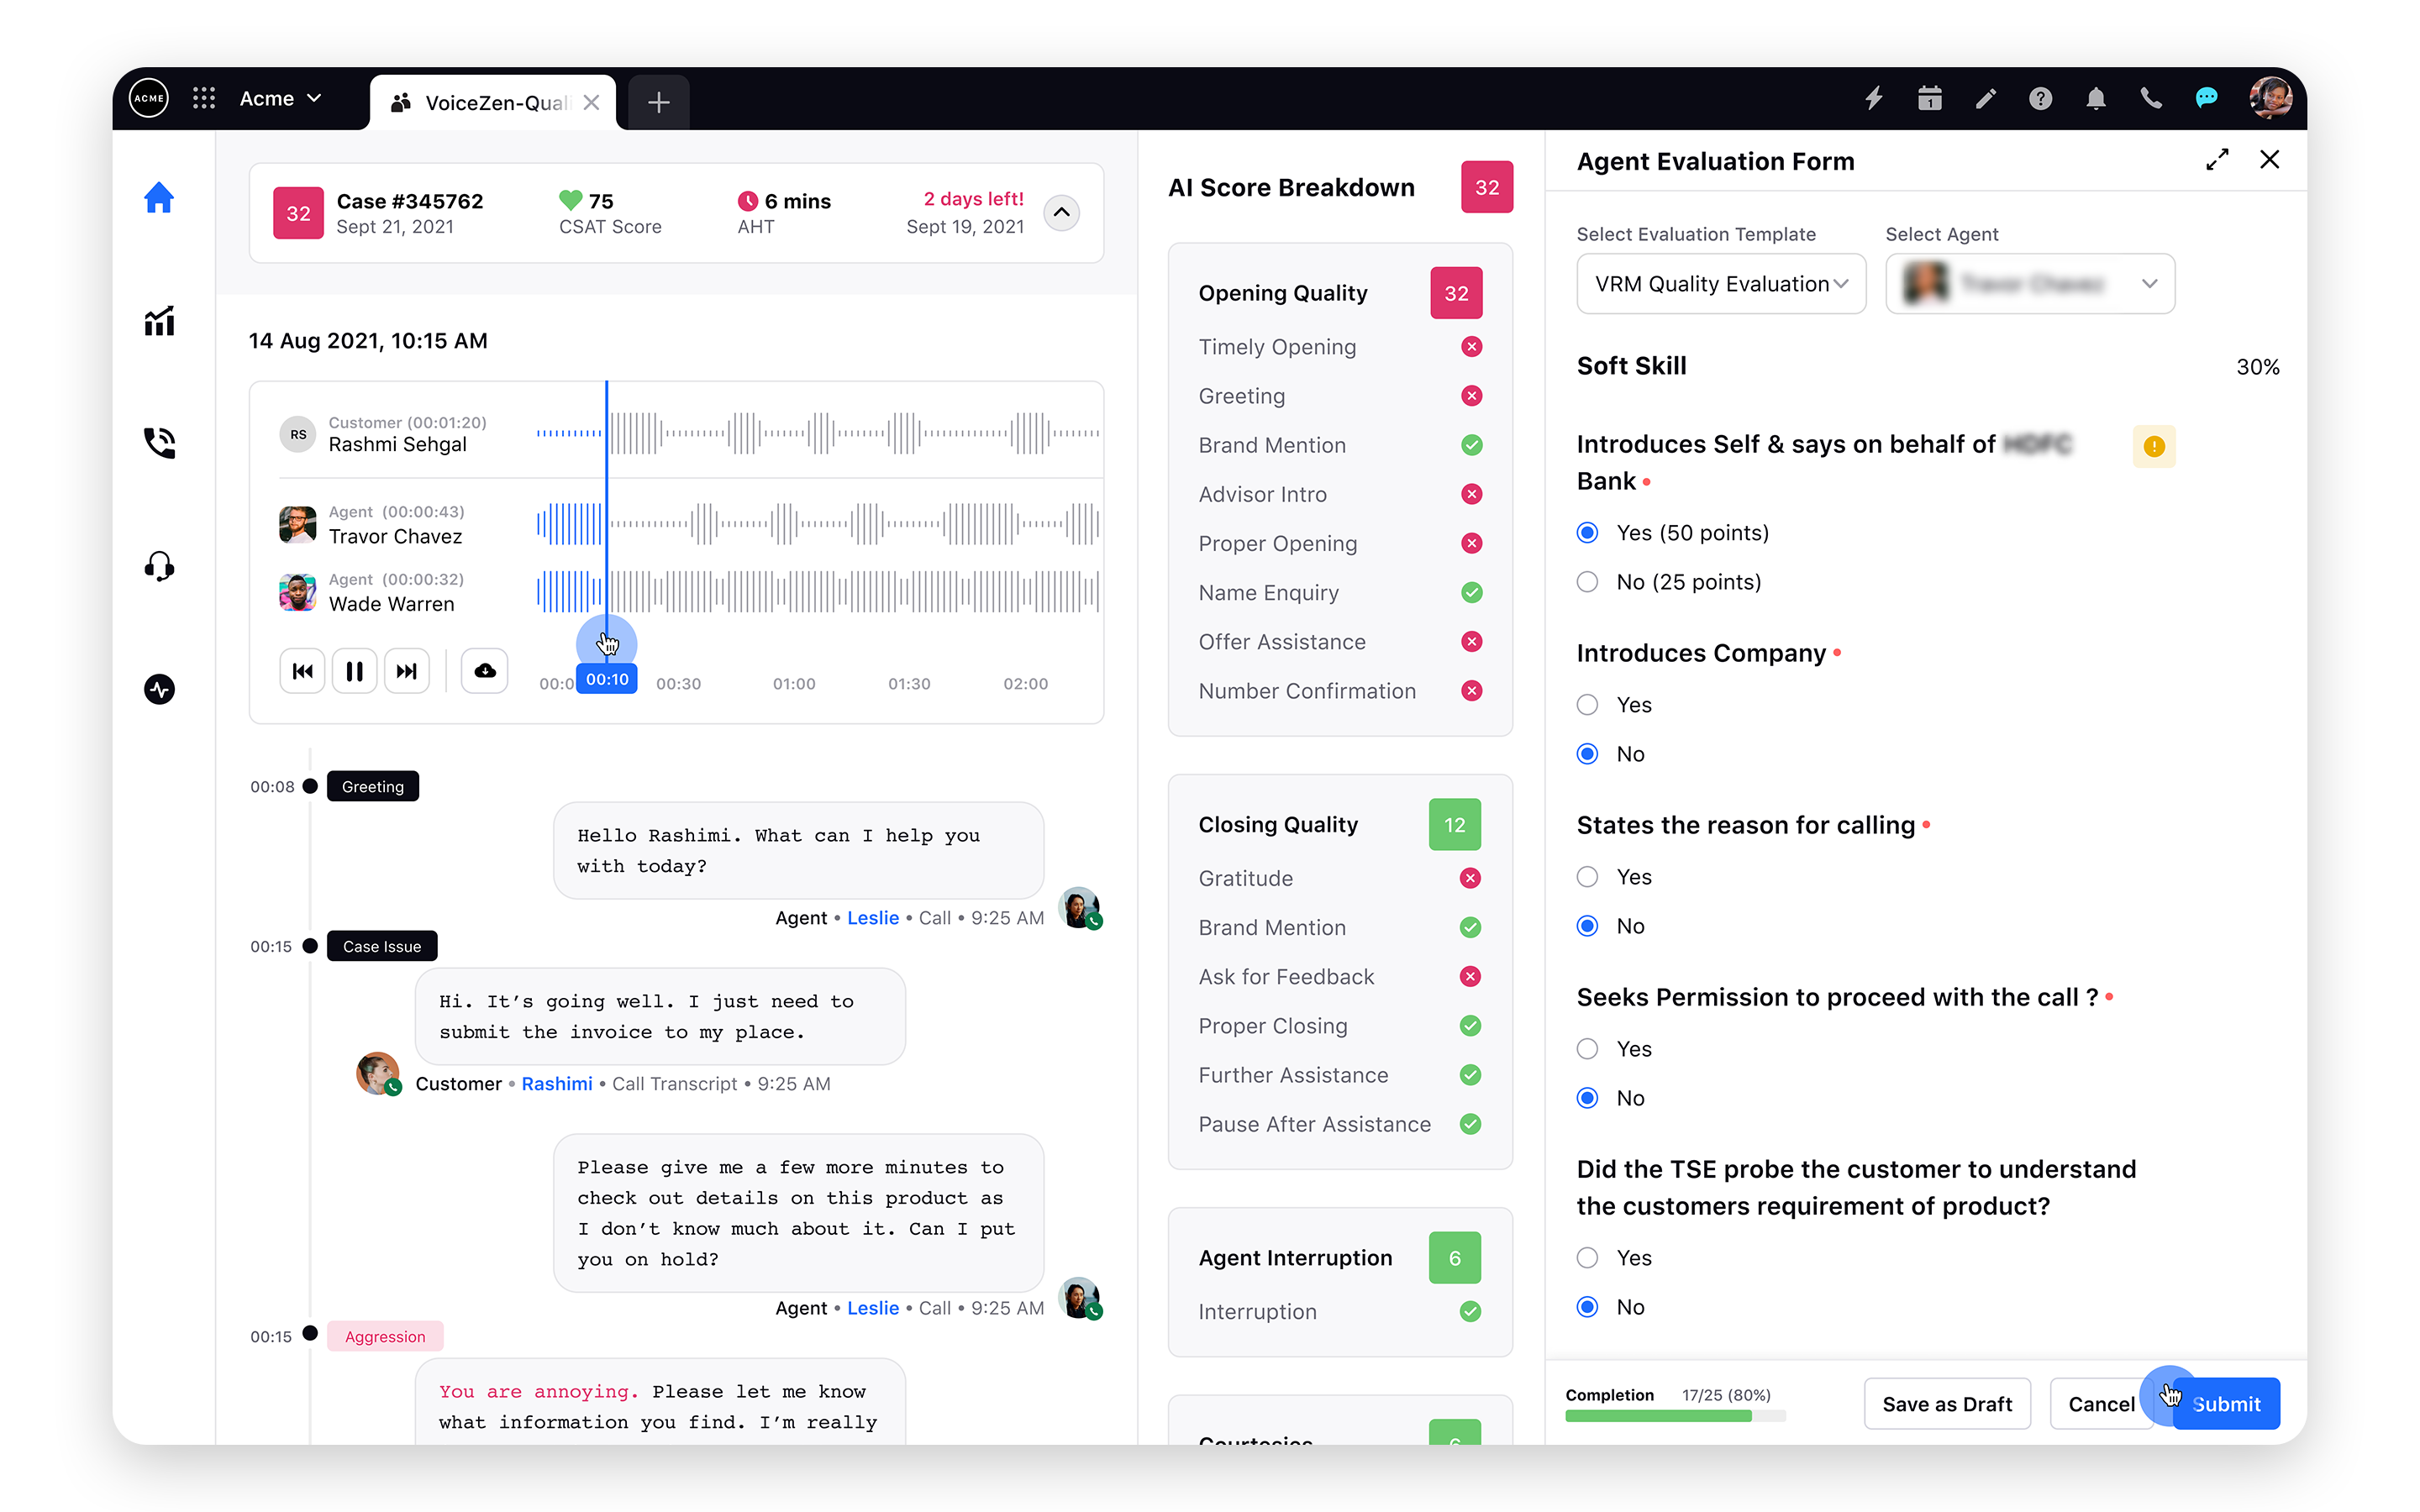The height and width of the screenshot is (1512, 2420).
Task: Select the activity pulse icon in the sidebar
Action: tap(160, 688)
